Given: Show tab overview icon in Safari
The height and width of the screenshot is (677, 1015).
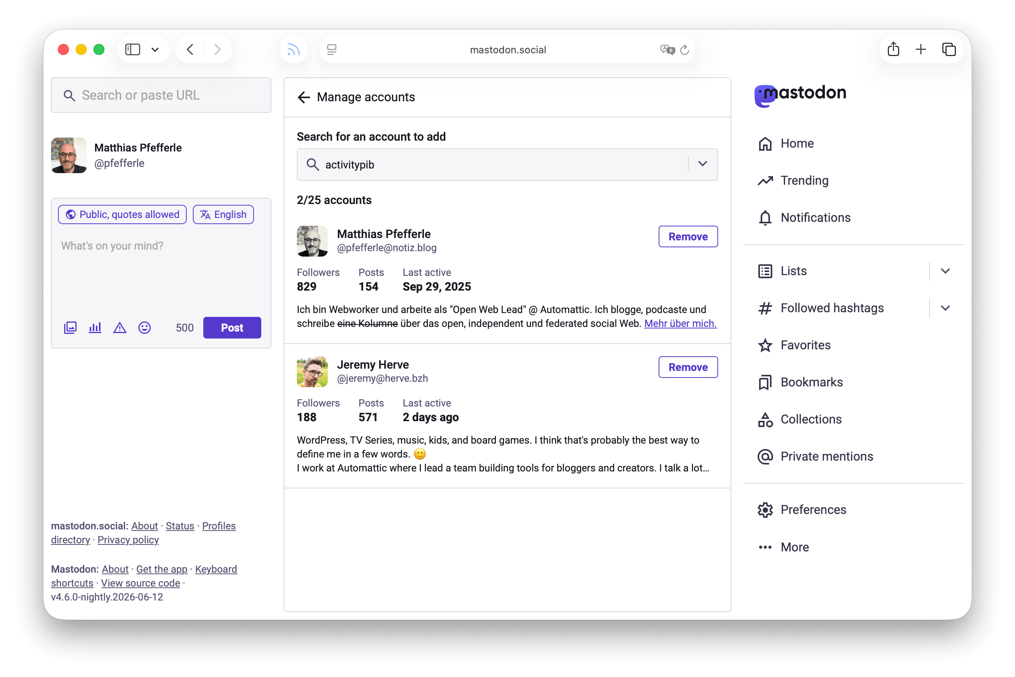Looking at the screenshot, I should pos(949,49).
